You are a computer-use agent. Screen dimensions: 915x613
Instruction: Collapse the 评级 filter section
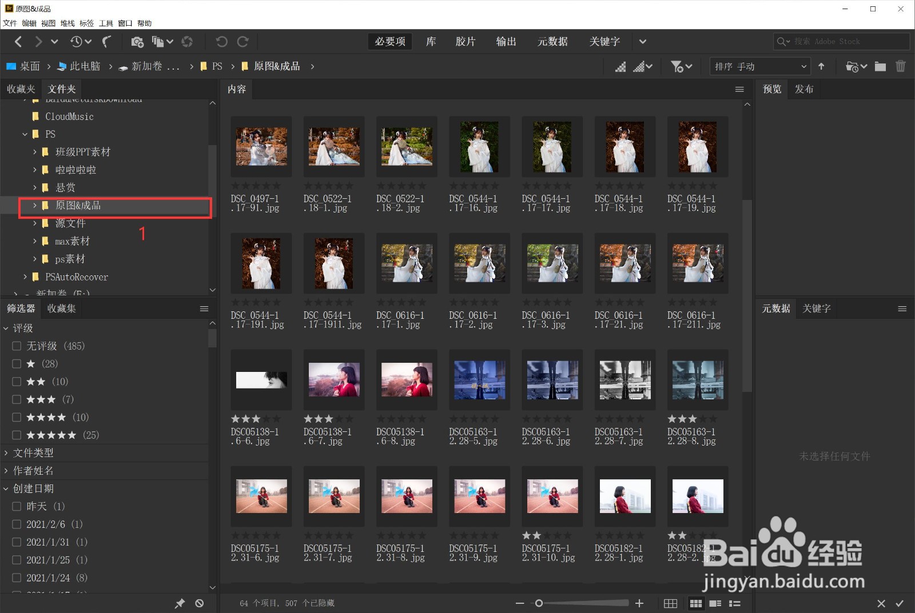[x=6, y=328]
